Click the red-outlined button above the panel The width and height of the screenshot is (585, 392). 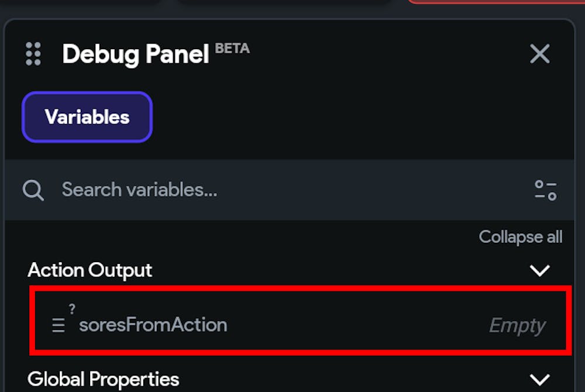(497, 2)
